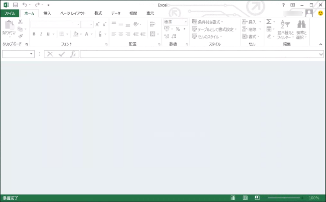Click the Decrease Decimal icon
326x202 pixels.
click(x=174, y=37)
